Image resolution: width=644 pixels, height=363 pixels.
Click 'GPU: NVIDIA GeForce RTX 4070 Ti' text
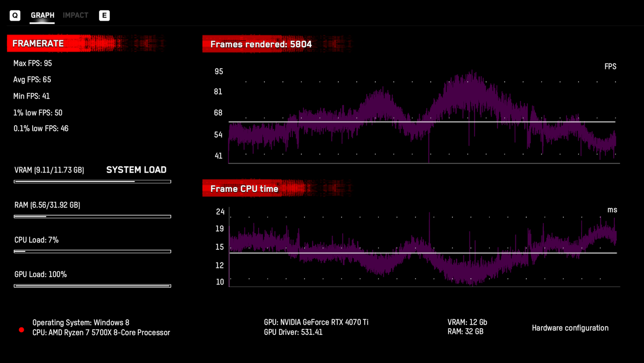[x=316, y=322]
